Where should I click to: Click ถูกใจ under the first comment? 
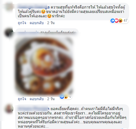[x=22, y=23]
